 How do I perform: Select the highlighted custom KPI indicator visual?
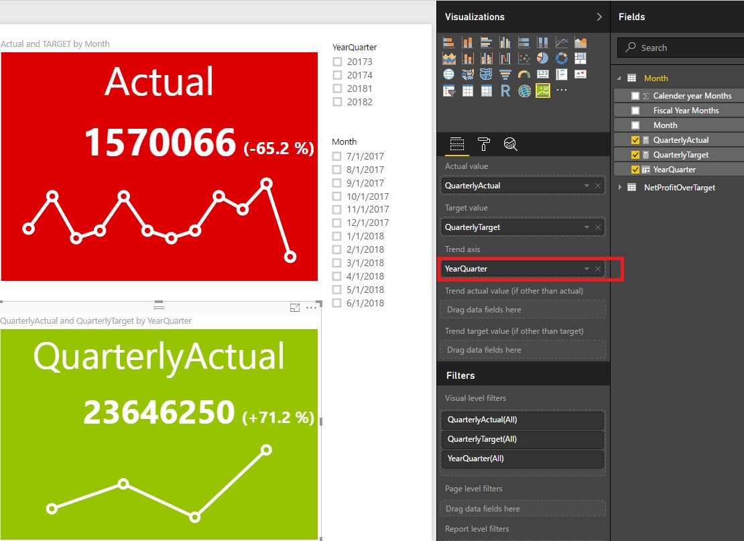(x=542, y=90)
